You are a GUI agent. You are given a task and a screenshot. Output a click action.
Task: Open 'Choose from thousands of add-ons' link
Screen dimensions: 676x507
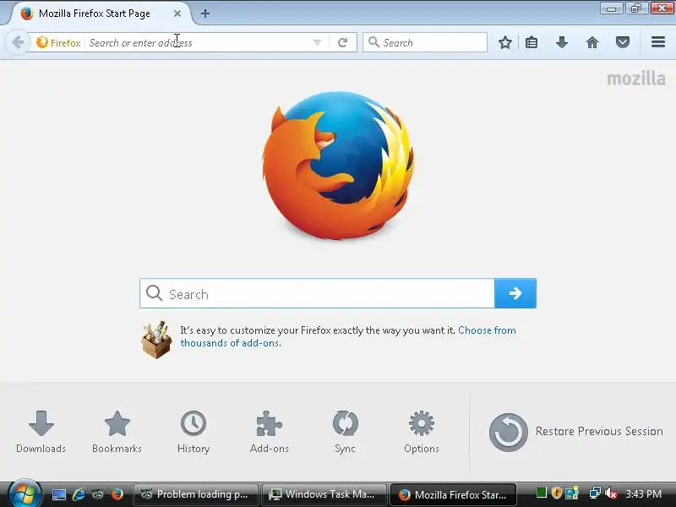[348, 336]
